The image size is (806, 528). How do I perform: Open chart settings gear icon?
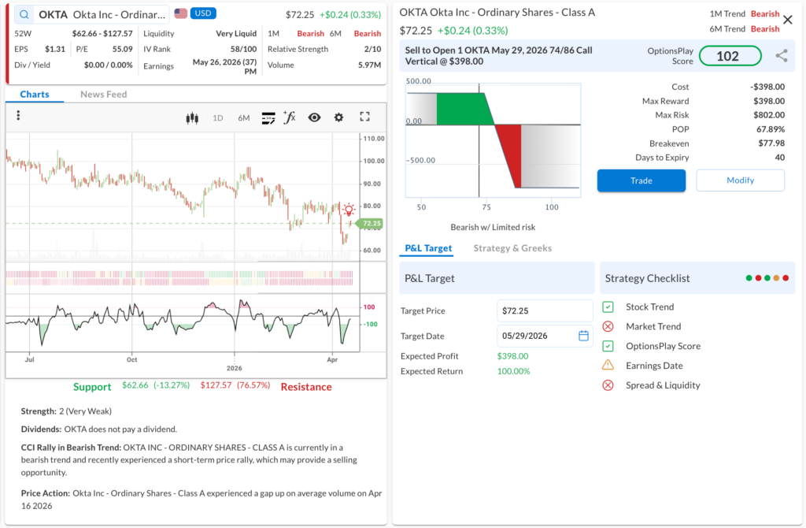tap(338, 117)
